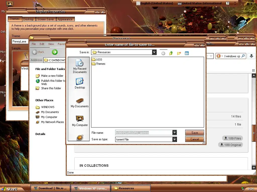This screenshot has height=192, width=257.
Task: Expand the Save as type dropdown arrow
Action: (x=175, y=139)
